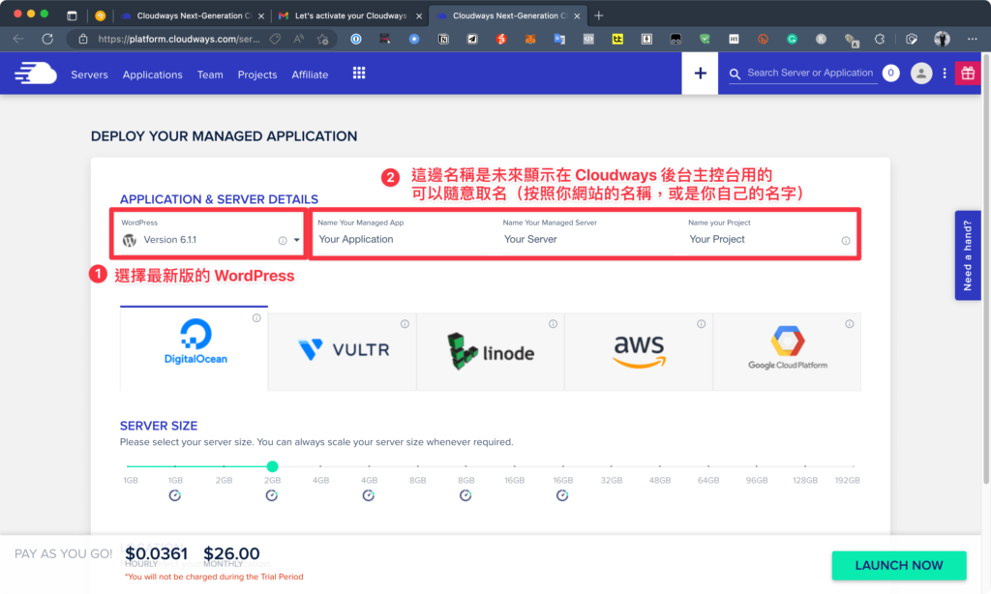Click the $0.0361 hourly price
The image size is (991, 594).
pyautogui.click(x=156, y=553)
